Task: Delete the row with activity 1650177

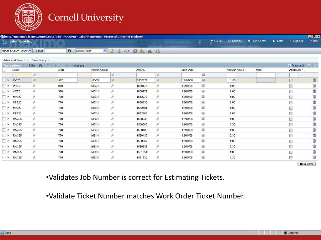Action: [314, 80]
